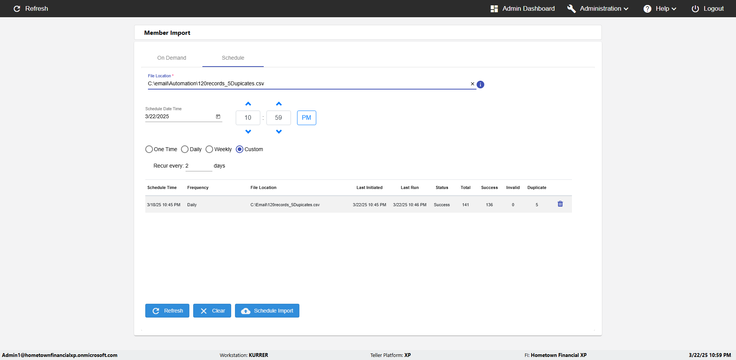Viewport: 736px width, 360px height.
Task: Click the Schedule Import button
Action: (267, 311)
